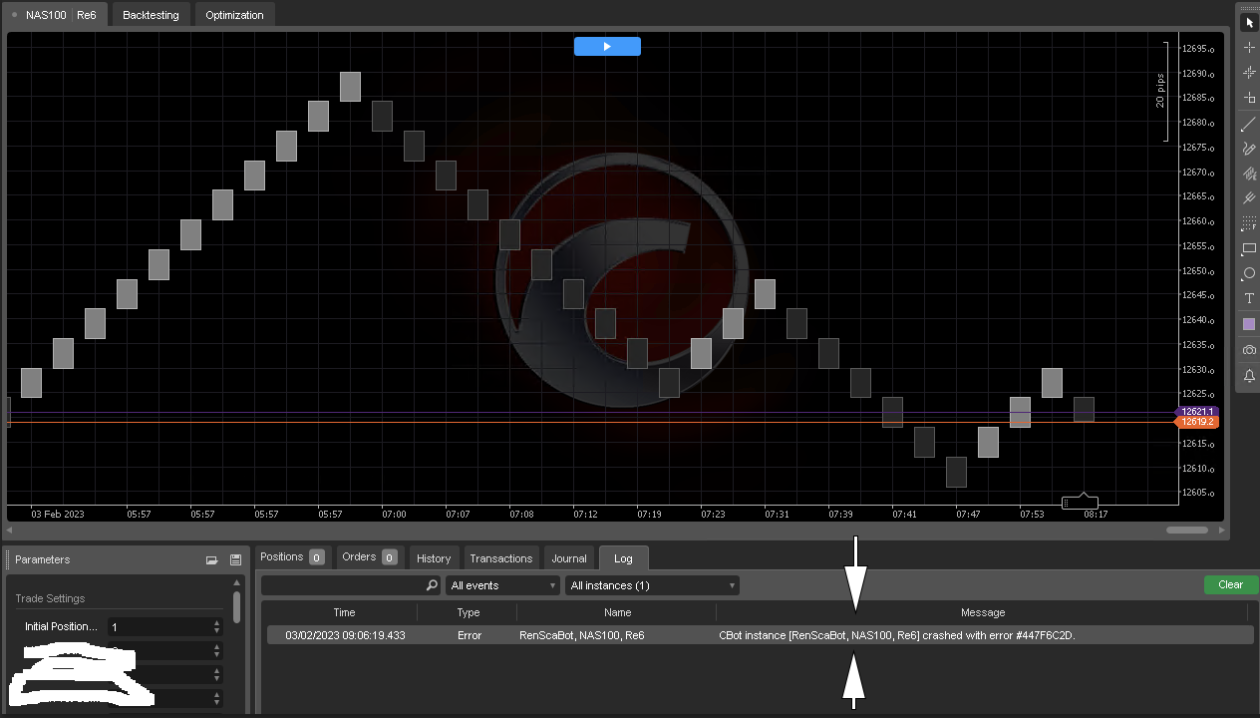Sort log by Type column header
This screenshot has height=718, width=1260.
tap(468, 612)
